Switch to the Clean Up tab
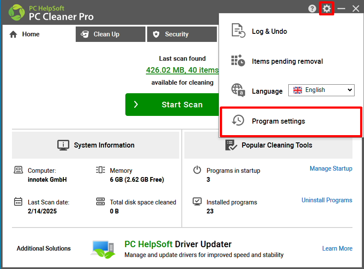364x269 pixels. pyautogui.click(x=110, y=34)
